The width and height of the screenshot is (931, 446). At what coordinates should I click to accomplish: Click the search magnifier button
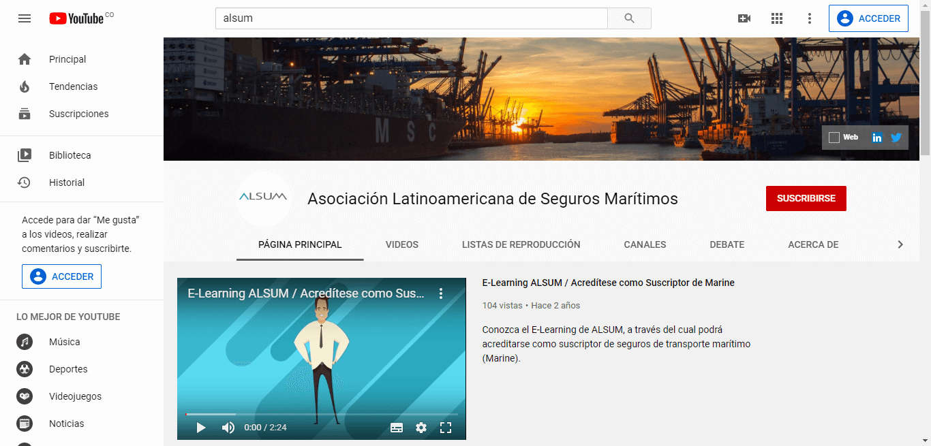point(629,18)
